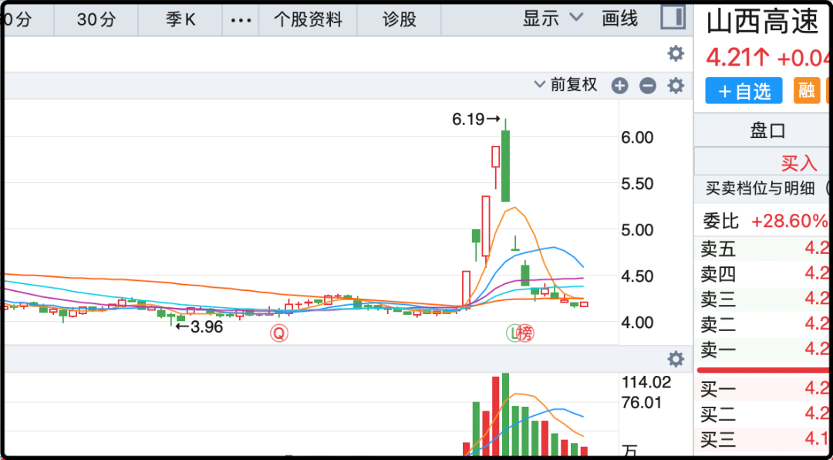Screen dimensions: 833x460
Task: Open the volume panel gear settings
Action: pos(676,359)
